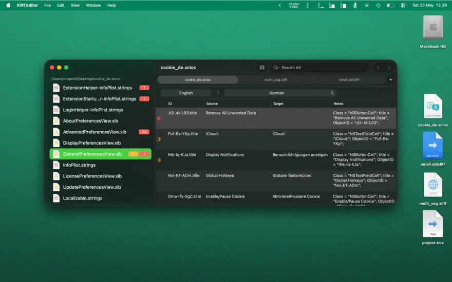The width and height of the screenshot is (452, 282).
Task: Open Control Center in menu bar
Action: (403, 5)
